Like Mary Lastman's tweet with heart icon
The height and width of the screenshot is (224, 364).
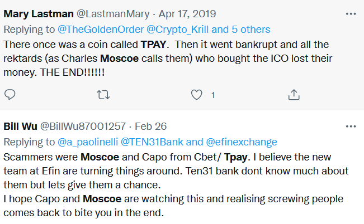(x=196, y=95)
